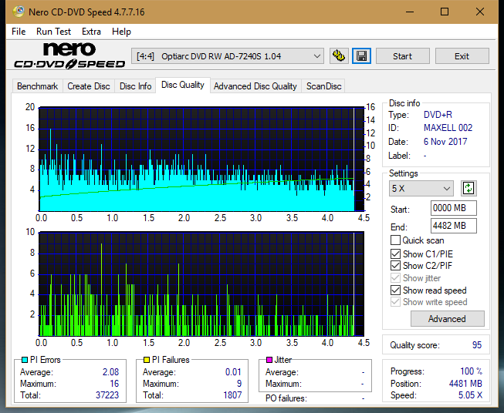The width and height of the screenshot is (504, 413).
Task: Click PI Errors total 37223
Action: (x=107, y=395)
